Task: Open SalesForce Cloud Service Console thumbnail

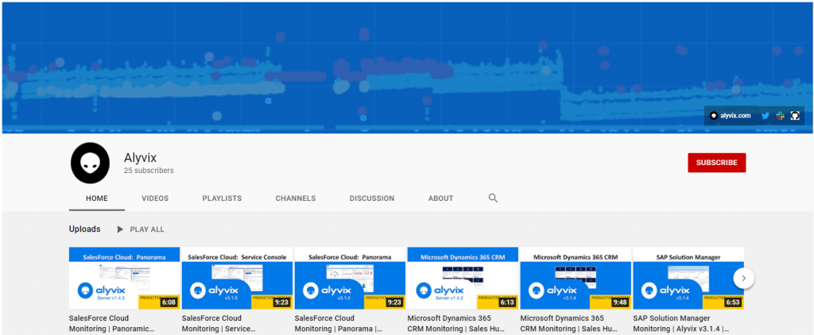Action: (237, 278)
